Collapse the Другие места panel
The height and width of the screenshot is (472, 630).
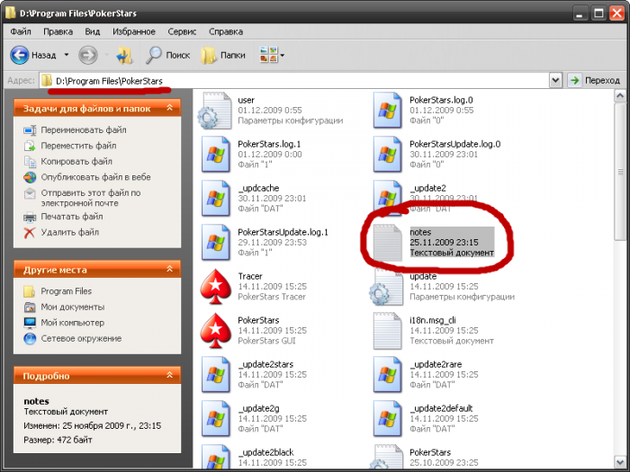point(169,269)
